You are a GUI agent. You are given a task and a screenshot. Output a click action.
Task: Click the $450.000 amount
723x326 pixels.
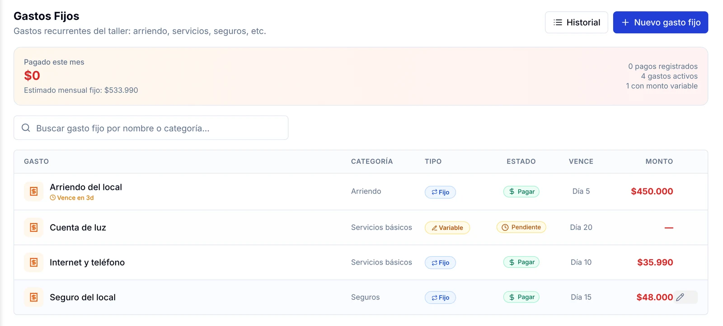[652, 191]
